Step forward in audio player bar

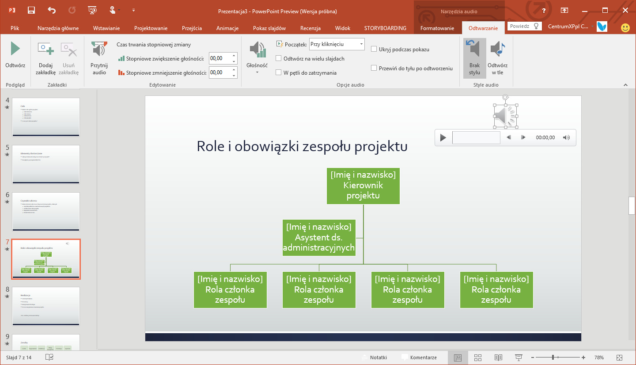523,137
